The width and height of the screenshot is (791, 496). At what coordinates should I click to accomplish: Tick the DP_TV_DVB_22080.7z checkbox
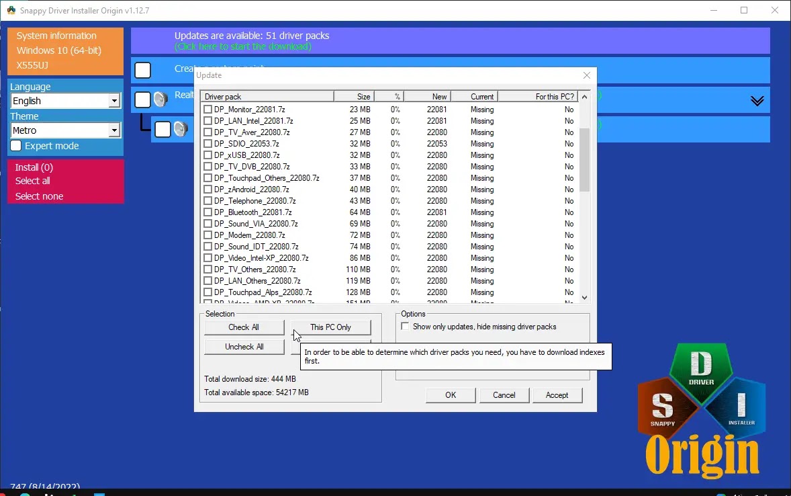tap(207, 167)
